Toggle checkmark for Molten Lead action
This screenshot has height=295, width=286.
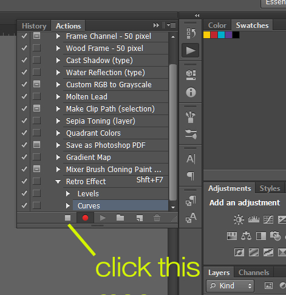(24, 96)
